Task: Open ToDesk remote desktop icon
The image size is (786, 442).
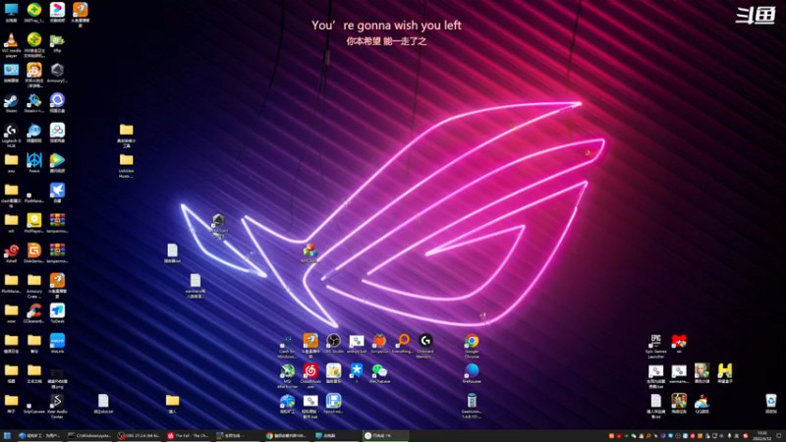Action: 57,313
